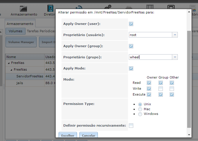The height and width of the screenshot is (141, 198).
Task: Click the Import button behind the dialog
Action: point(47,42)
